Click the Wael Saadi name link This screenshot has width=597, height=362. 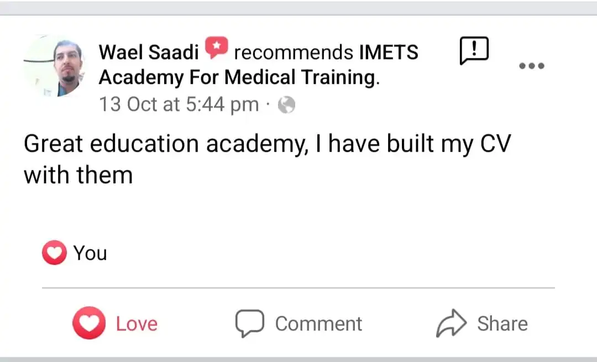tap(148, 52)
